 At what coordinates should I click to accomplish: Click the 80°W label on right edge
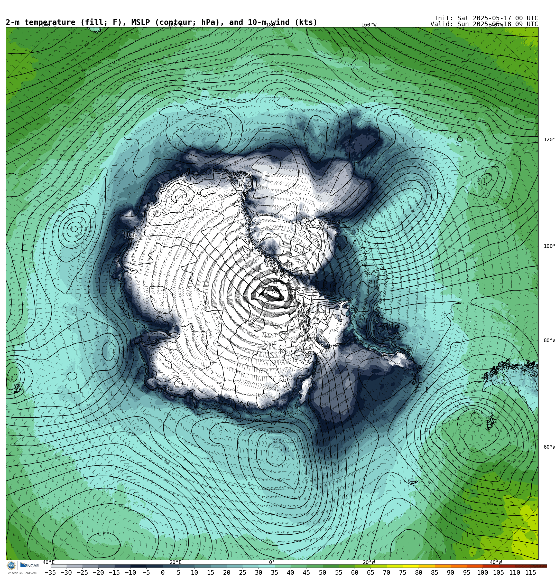549,341
